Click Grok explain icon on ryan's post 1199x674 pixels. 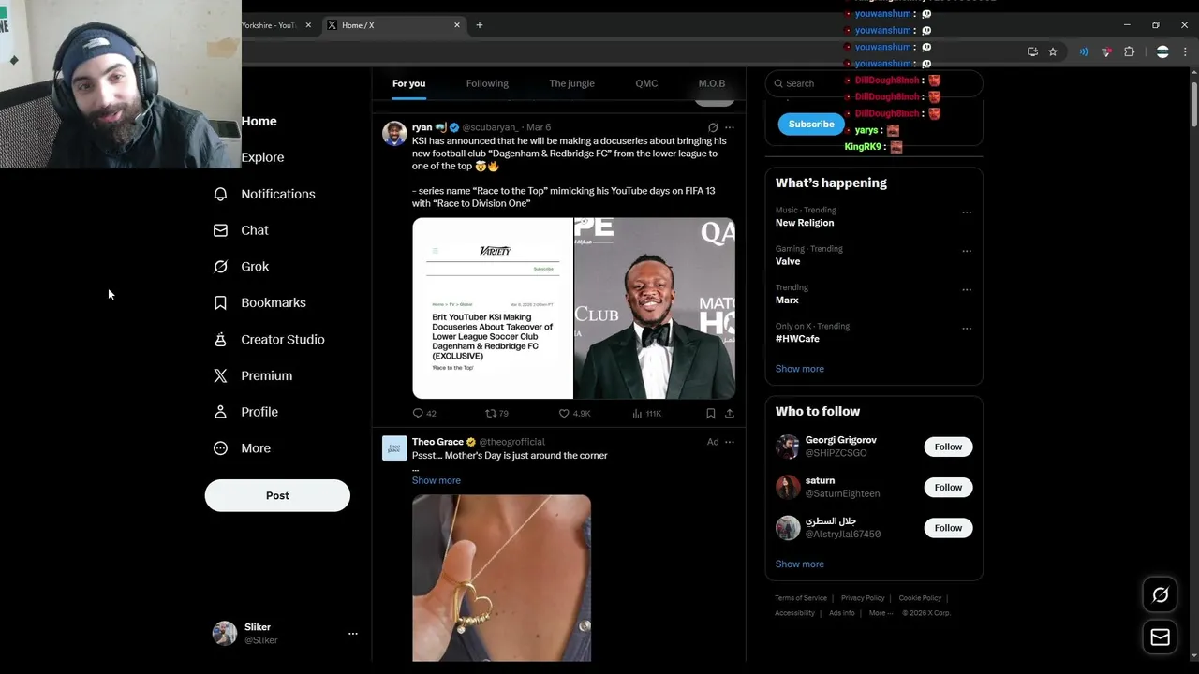713,127
